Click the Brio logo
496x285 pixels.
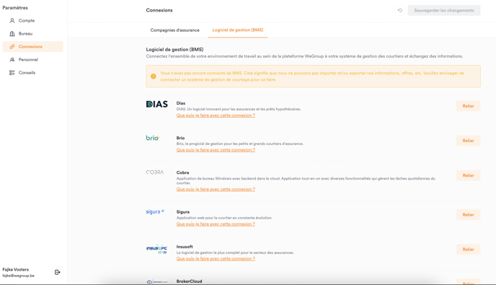[x=152, y=138]
